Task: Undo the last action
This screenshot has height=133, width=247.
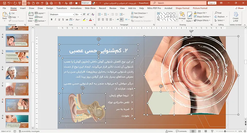Action: click(x=9, y=3)
